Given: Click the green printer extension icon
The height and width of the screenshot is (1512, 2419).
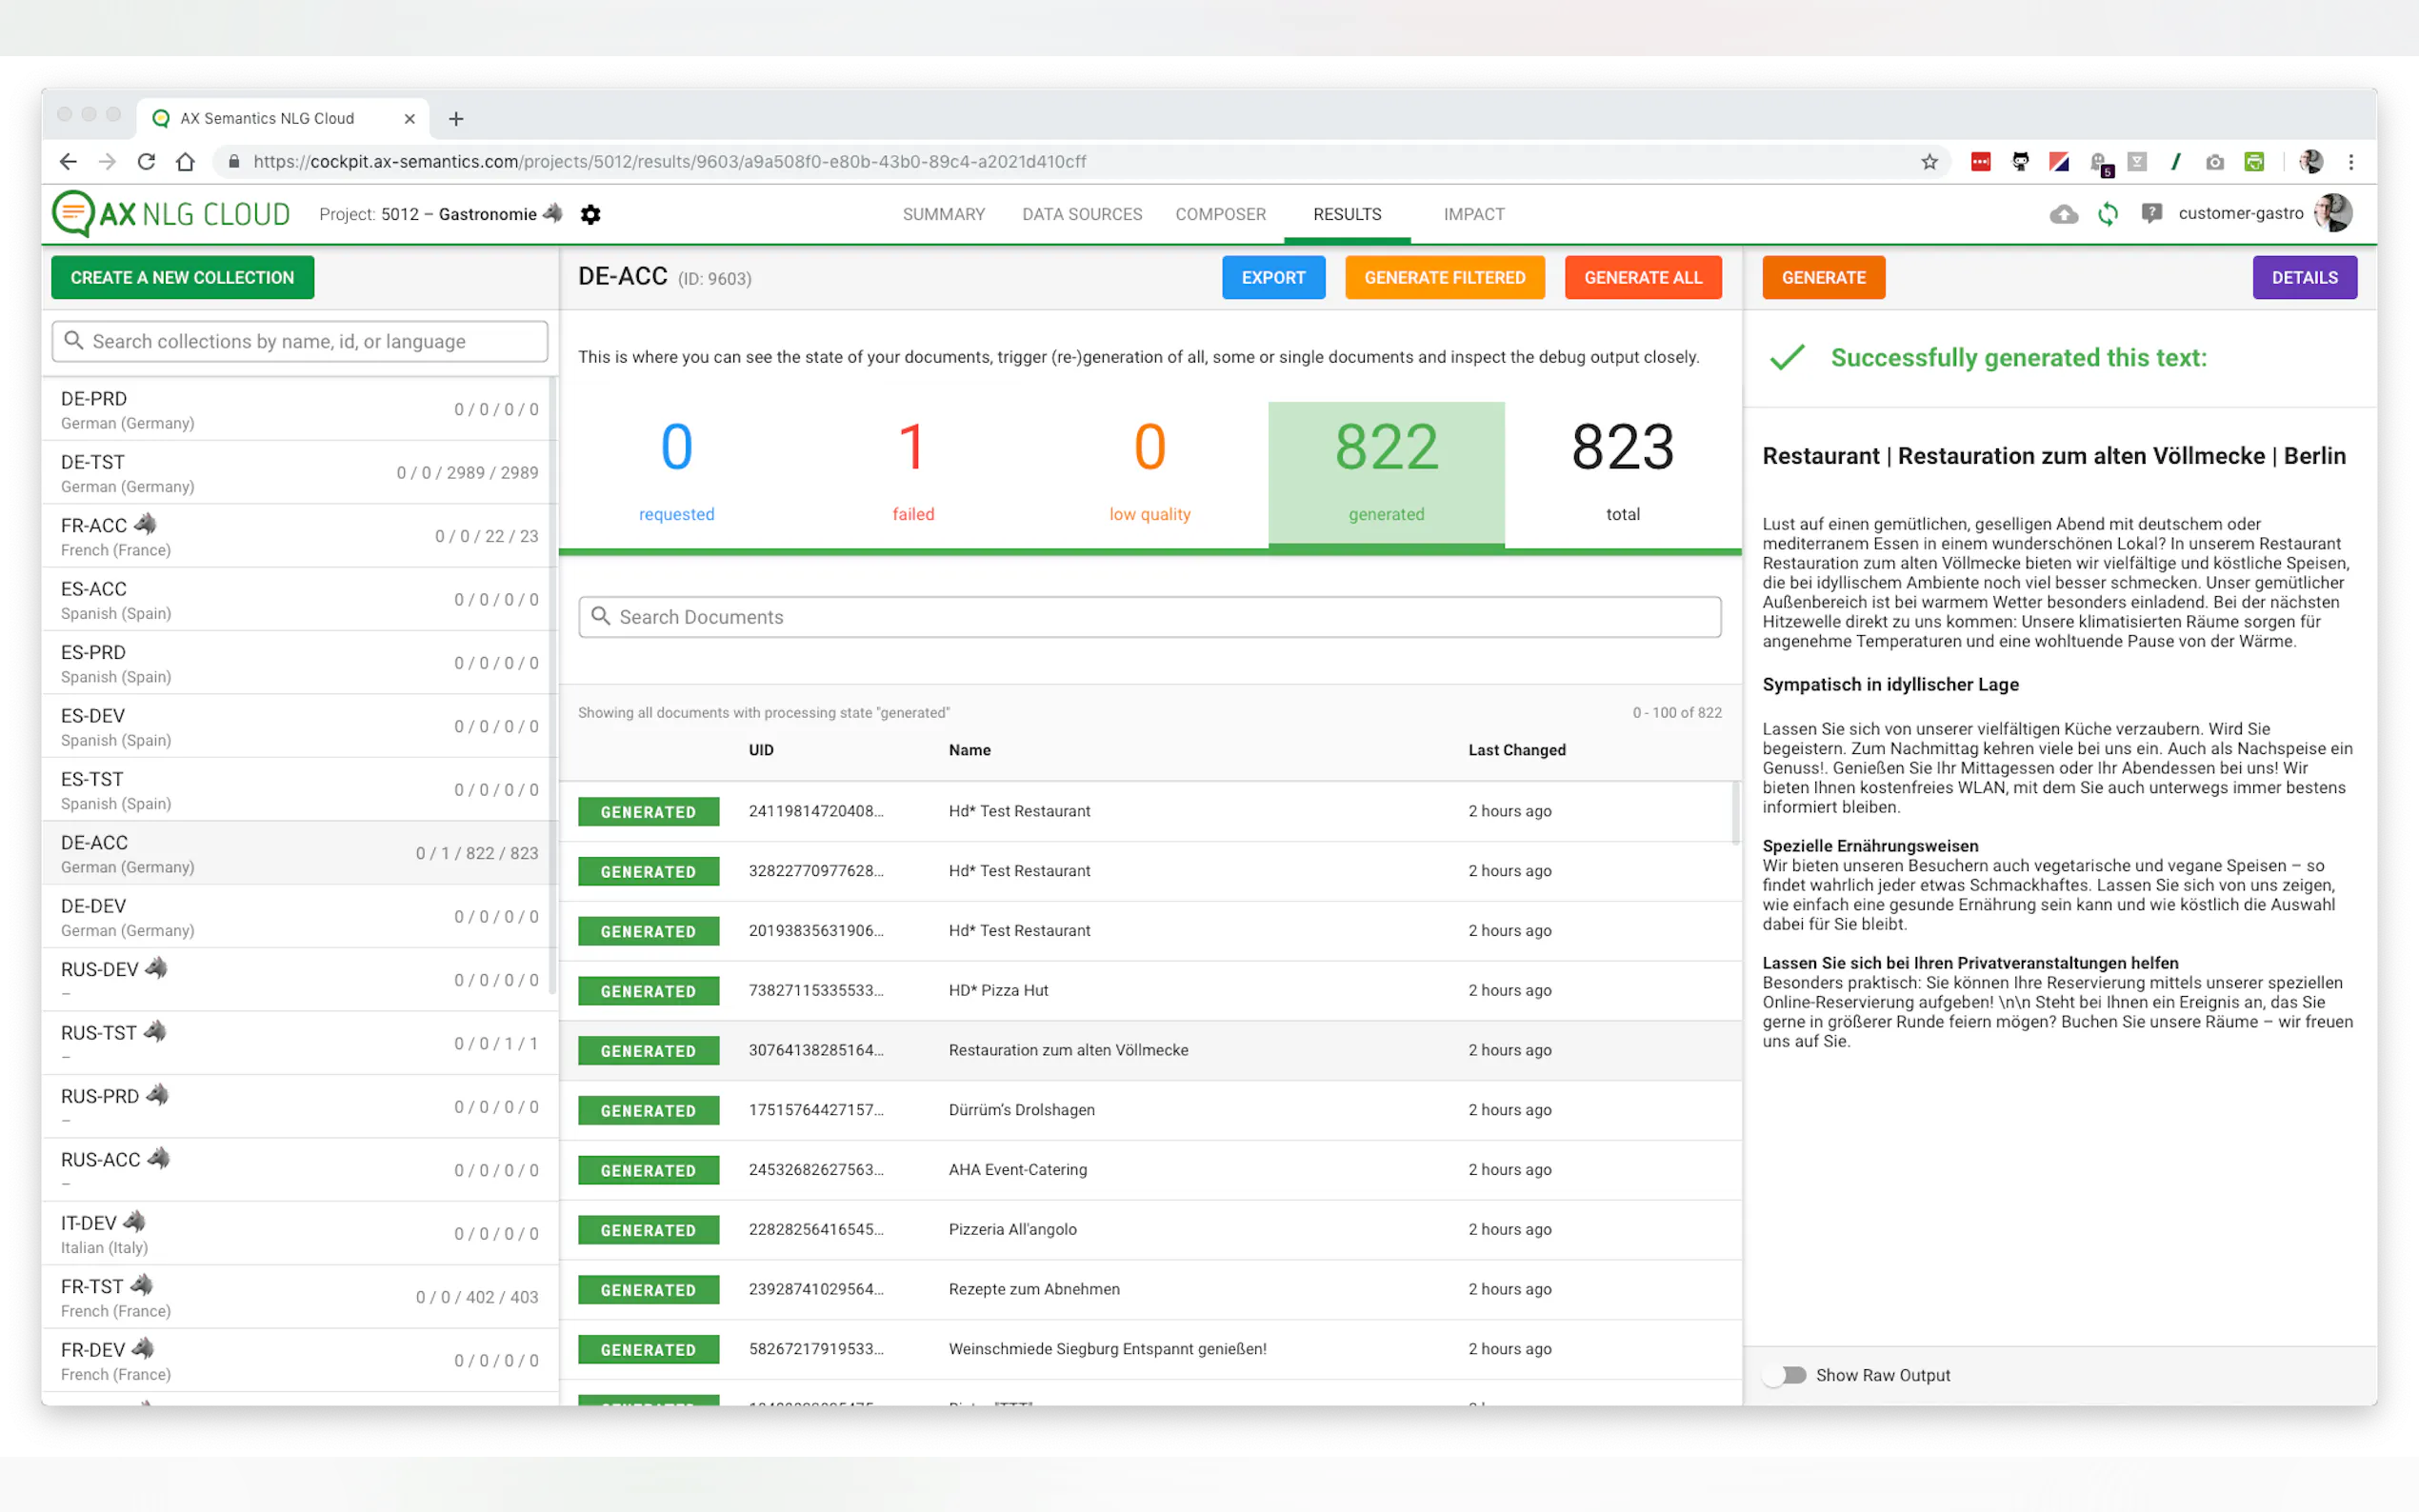Looking at the screenshot, I should pos(2254,162).
